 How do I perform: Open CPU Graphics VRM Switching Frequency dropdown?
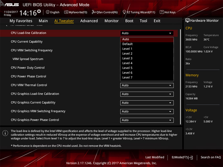(x=147, y=111)
